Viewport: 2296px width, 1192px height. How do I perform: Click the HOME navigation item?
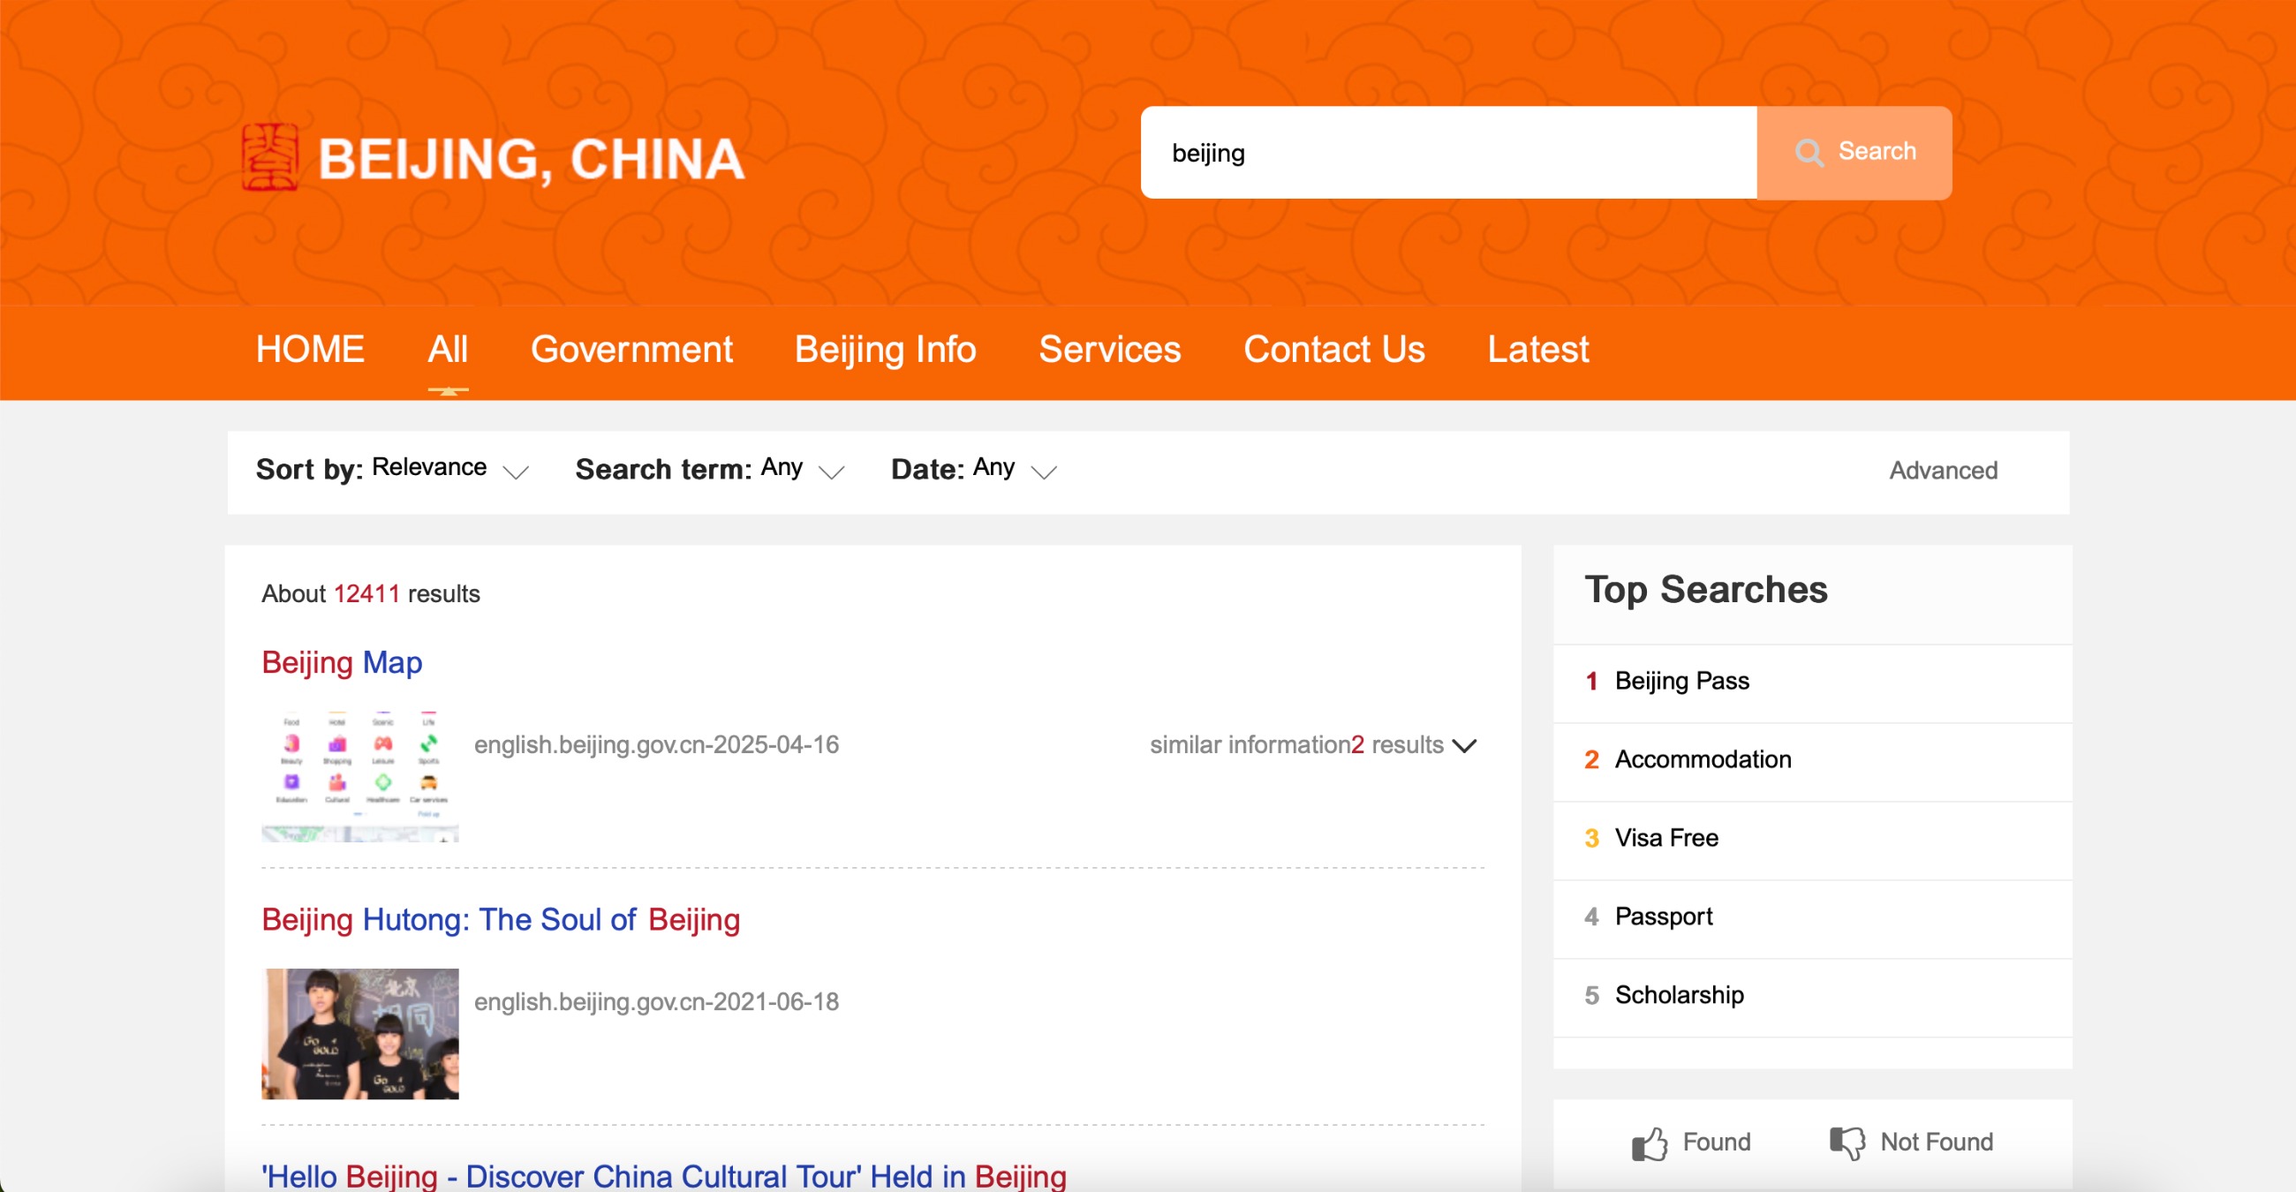click(309, 350)
